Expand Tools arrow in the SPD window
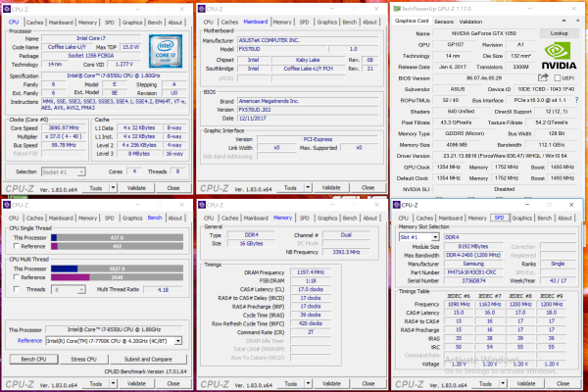 click(503, 383)
